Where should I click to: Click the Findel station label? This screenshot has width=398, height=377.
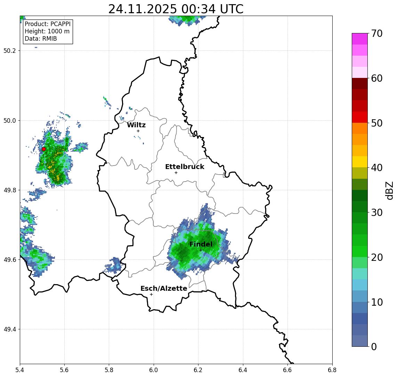pyautogui.click(x=201, y=244)
